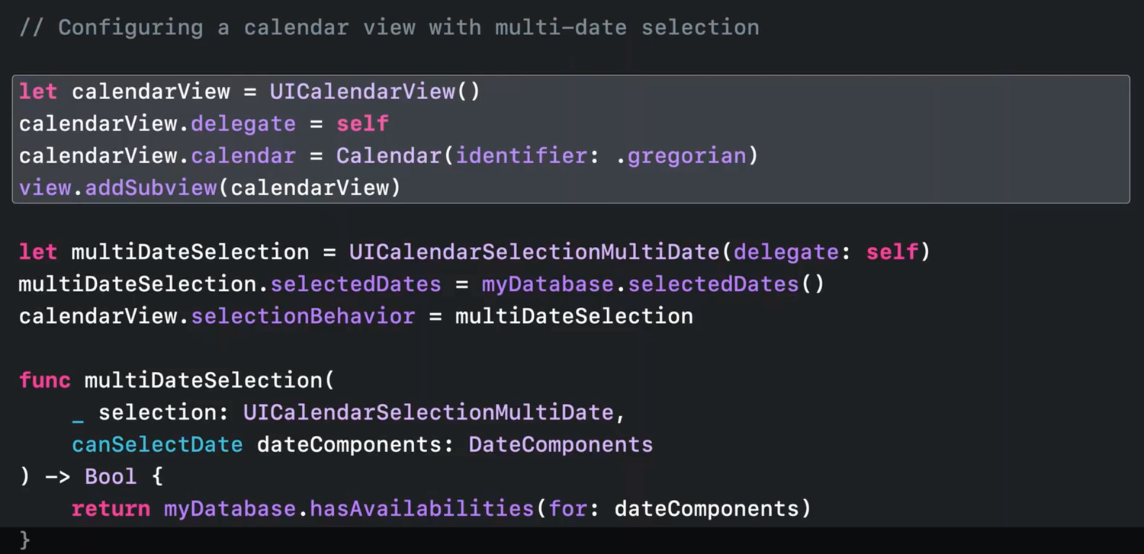Click the 'return' keyword
Image resolution: width=1144 pixels, height=554 pixels.
point(111,508)
